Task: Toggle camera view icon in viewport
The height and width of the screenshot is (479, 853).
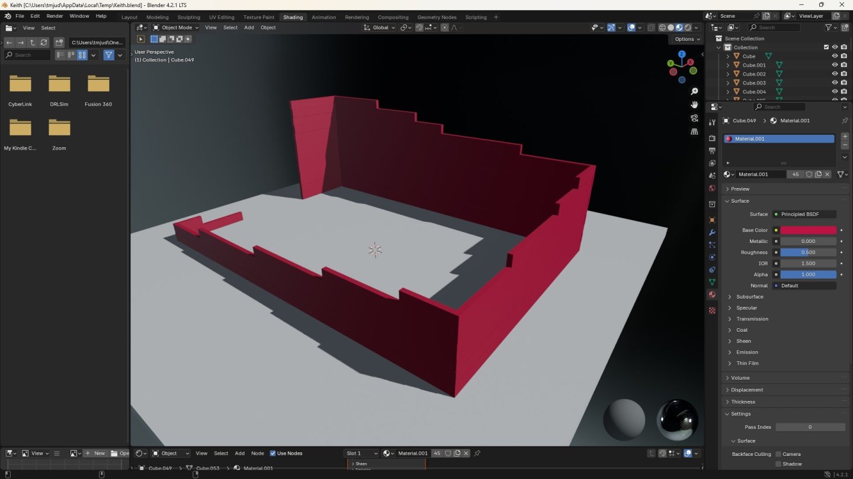Action: pyautogui.click(x=694, y=118)
